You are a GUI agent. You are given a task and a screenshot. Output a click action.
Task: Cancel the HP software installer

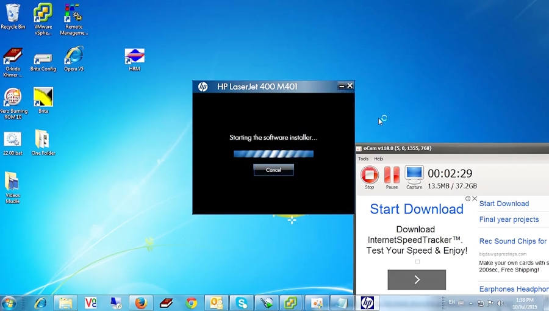(x=273, y=170)
